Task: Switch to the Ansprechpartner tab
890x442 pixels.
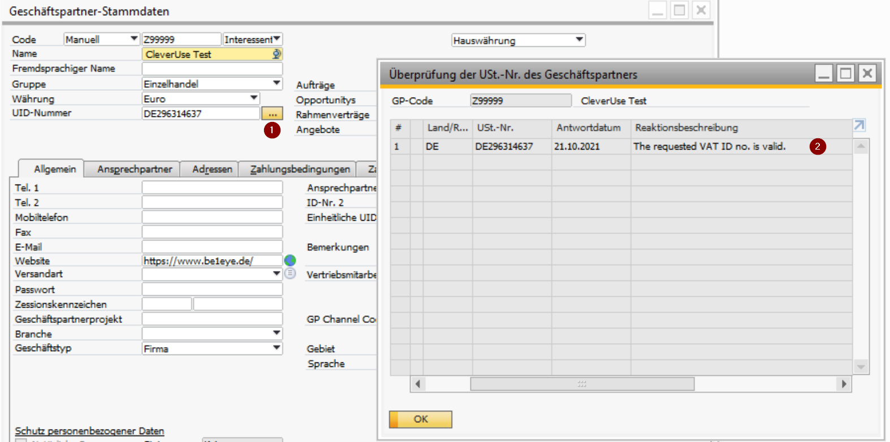Action: (135, 169)
